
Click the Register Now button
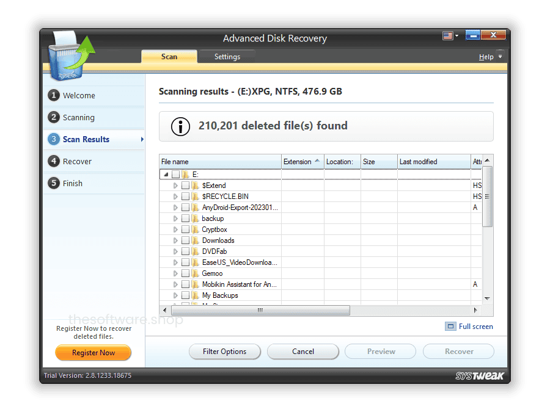pyautogui.click(x=94, y=352)
